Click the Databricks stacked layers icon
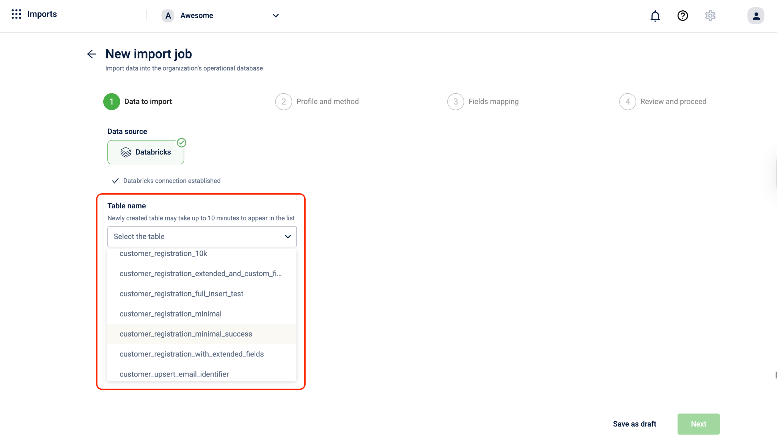This screenshot has height=441, width=777. click(x=126, y=152)
